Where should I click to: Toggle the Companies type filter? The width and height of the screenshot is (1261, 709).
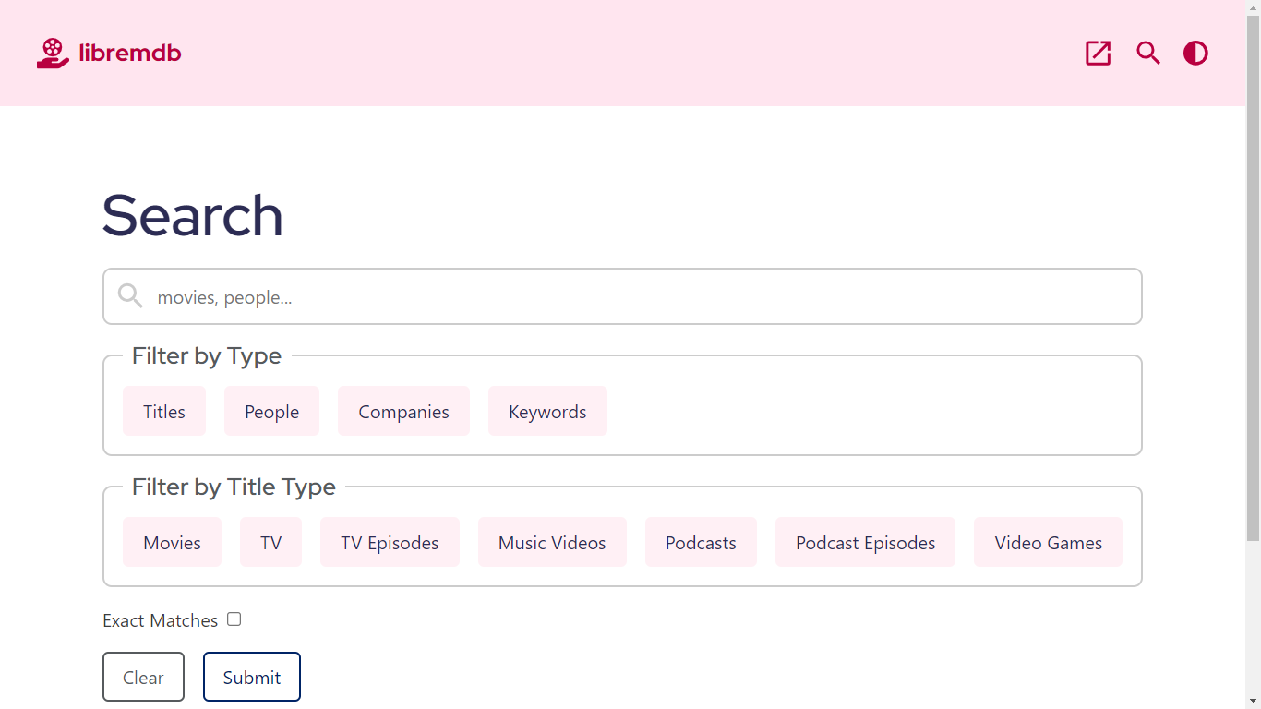(403, 412)
